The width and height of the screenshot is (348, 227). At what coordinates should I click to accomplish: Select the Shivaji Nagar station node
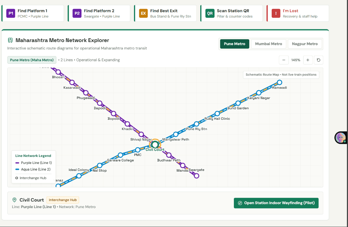tap(141, 134)
